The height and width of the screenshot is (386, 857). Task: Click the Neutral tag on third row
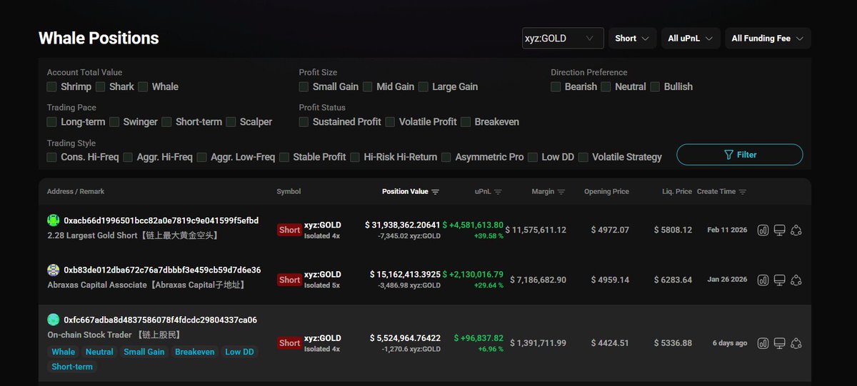[99, 352]
